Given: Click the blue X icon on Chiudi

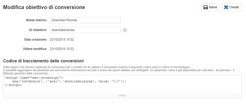Looking at the screenshot, I should [226, 7].
